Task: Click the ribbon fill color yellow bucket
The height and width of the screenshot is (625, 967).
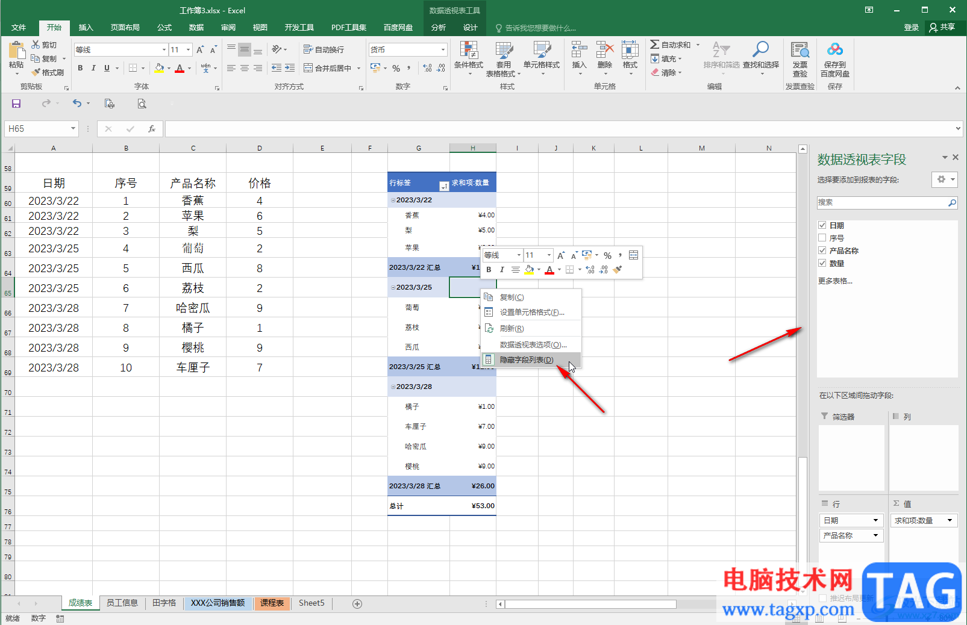Action: [x=159, y=68]
